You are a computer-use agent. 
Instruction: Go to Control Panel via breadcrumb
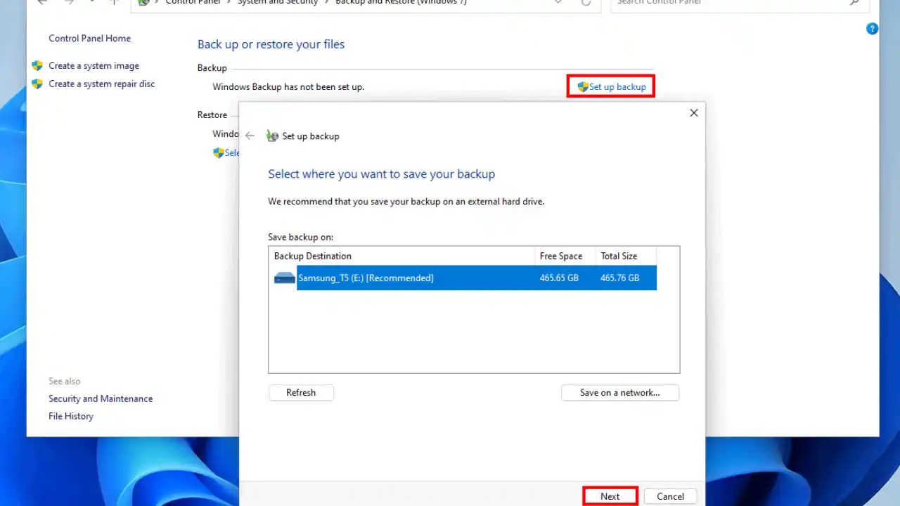pyautogui.click(x=193, y=3)
